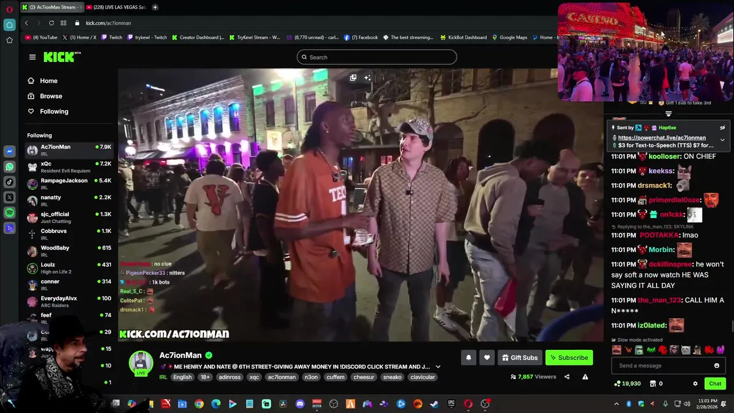Image resolution: width=734 pixels, height=413 pixels.
Task: Open Discord from the Windows taskbar
Action: (x=300, y=404)
